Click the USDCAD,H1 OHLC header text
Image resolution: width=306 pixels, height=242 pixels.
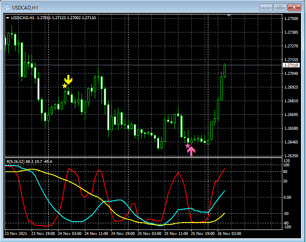[53, 18]
